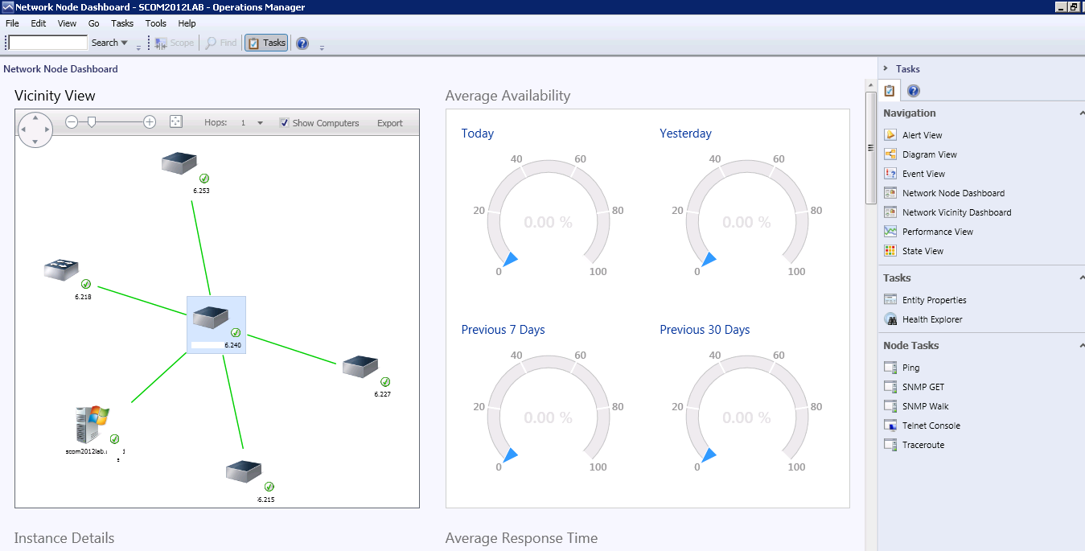1085x551 pixels.
Task: Click the tasks clipboard tab icon
Action: 890,91
